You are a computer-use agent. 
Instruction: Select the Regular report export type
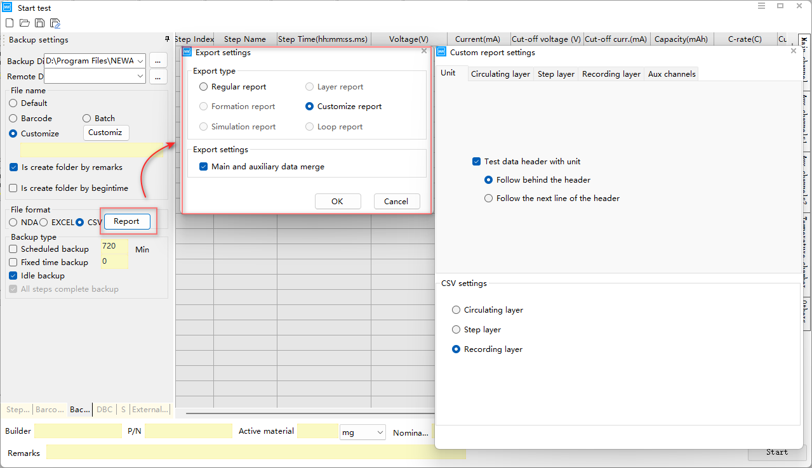pyautogui.click(x=204, y=86)
